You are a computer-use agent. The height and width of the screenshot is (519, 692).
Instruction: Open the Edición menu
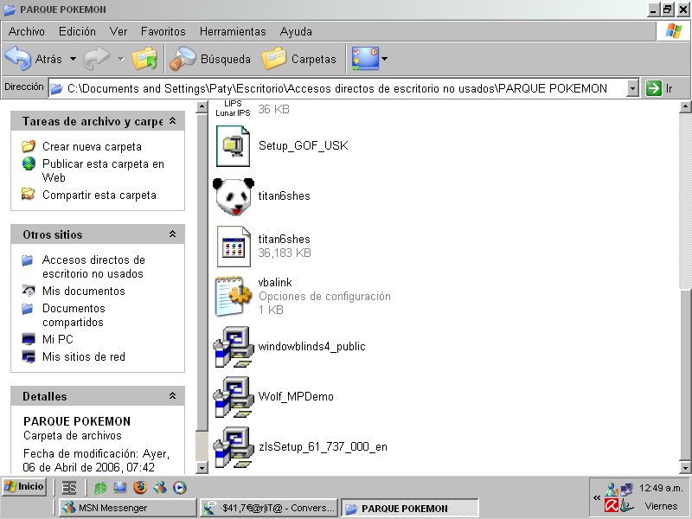tap(77, 31)
